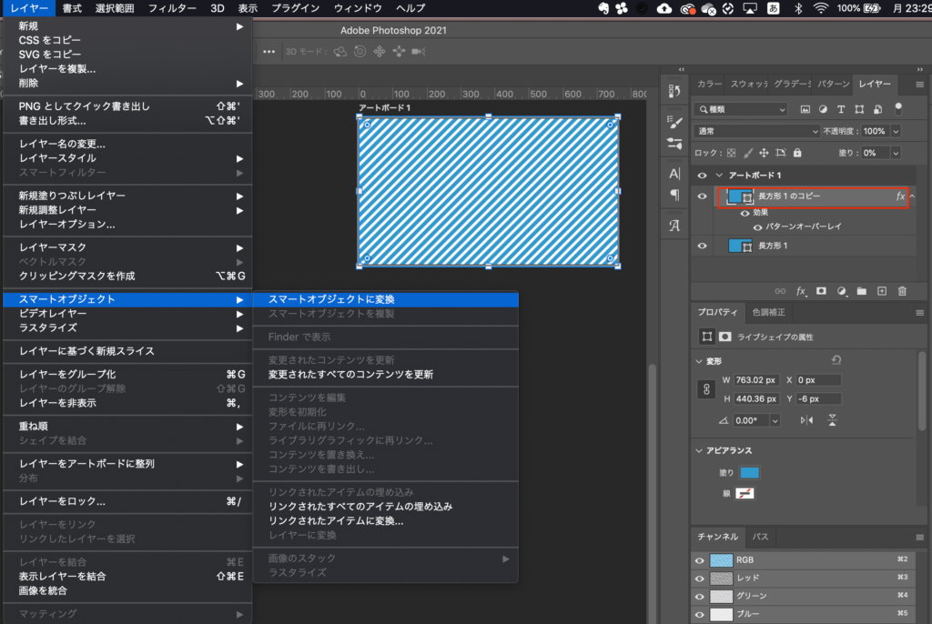Select the lock transparent pixels icon
This screenshot has height=624, width=932.
731,153
